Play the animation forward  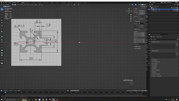coord(76,91)
